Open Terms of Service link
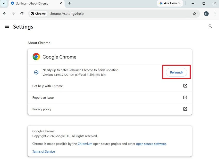This screenshot has width=219, height=159. pos(44,152)
